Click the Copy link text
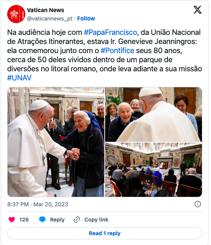 [x=96, y=220]
